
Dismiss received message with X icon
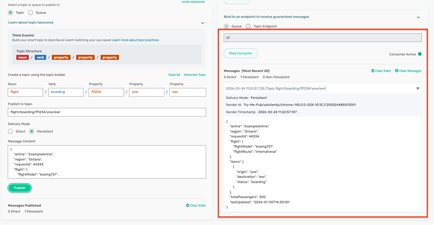point(418,88)
